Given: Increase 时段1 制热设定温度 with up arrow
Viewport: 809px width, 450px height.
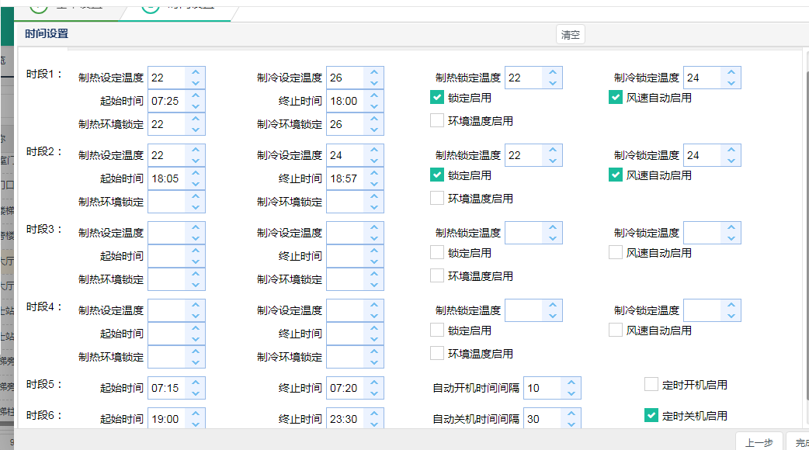Looking at the screenshot, I should coord(196,72).
